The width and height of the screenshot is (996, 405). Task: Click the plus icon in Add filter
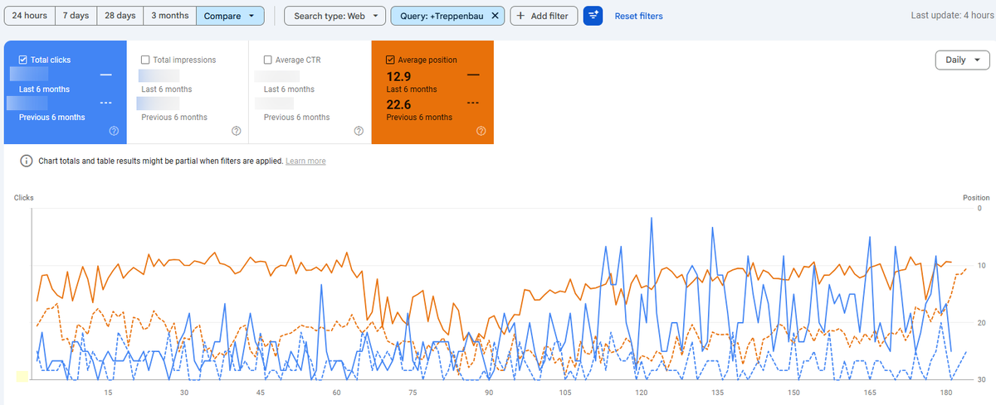[x=521, y=16]
